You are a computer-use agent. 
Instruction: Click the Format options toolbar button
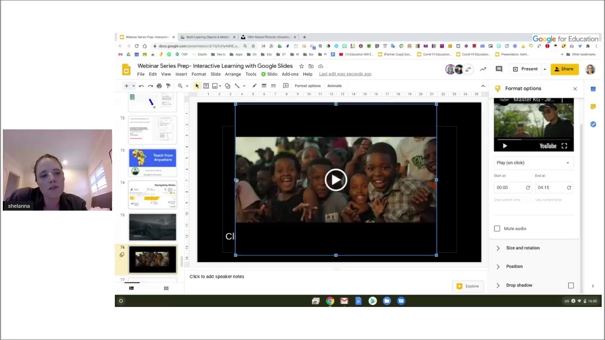point(308,86)
